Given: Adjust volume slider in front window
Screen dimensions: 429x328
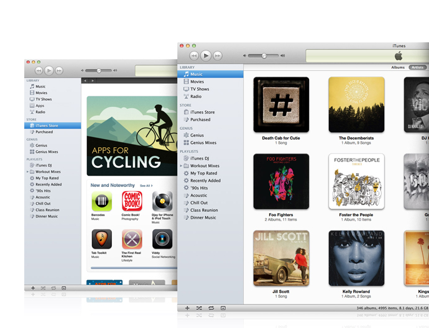Looking at the screenshot, I should (264, 56).
